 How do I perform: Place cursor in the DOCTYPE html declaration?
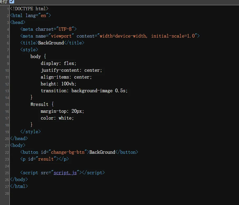(29, 8)
